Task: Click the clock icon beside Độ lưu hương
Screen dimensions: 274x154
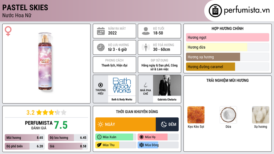Action: click(x=101, y=47)
